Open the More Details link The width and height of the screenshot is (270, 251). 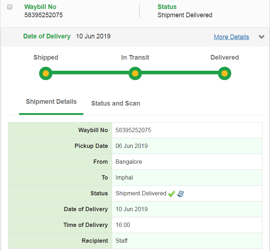[231, 37]
